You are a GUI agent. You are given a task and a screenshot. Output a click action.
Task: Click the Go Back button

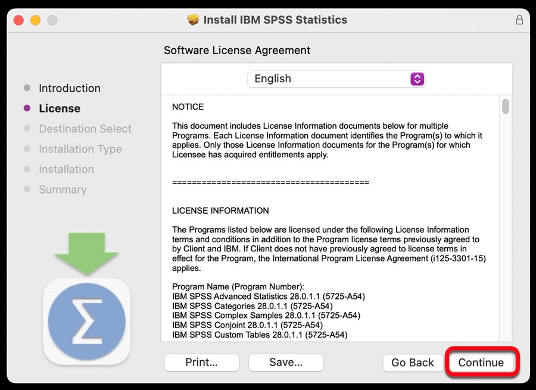[413, 363]
